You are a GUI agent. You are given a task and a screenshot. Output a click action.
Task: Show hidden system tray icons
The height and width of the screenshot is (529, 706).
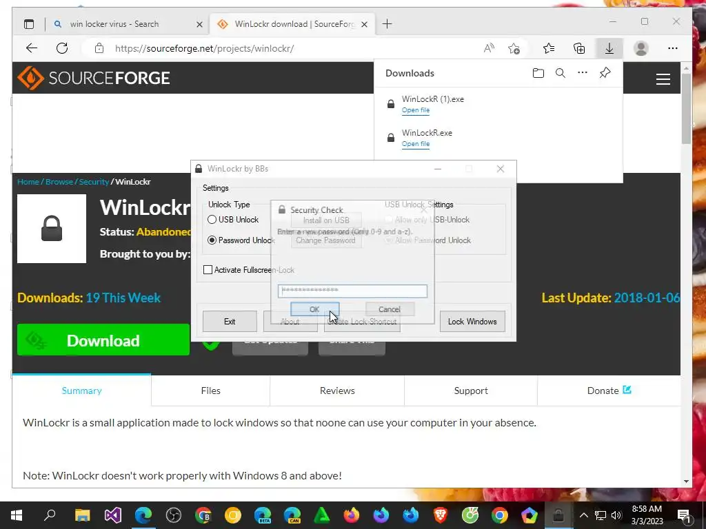tap(583, 515)
